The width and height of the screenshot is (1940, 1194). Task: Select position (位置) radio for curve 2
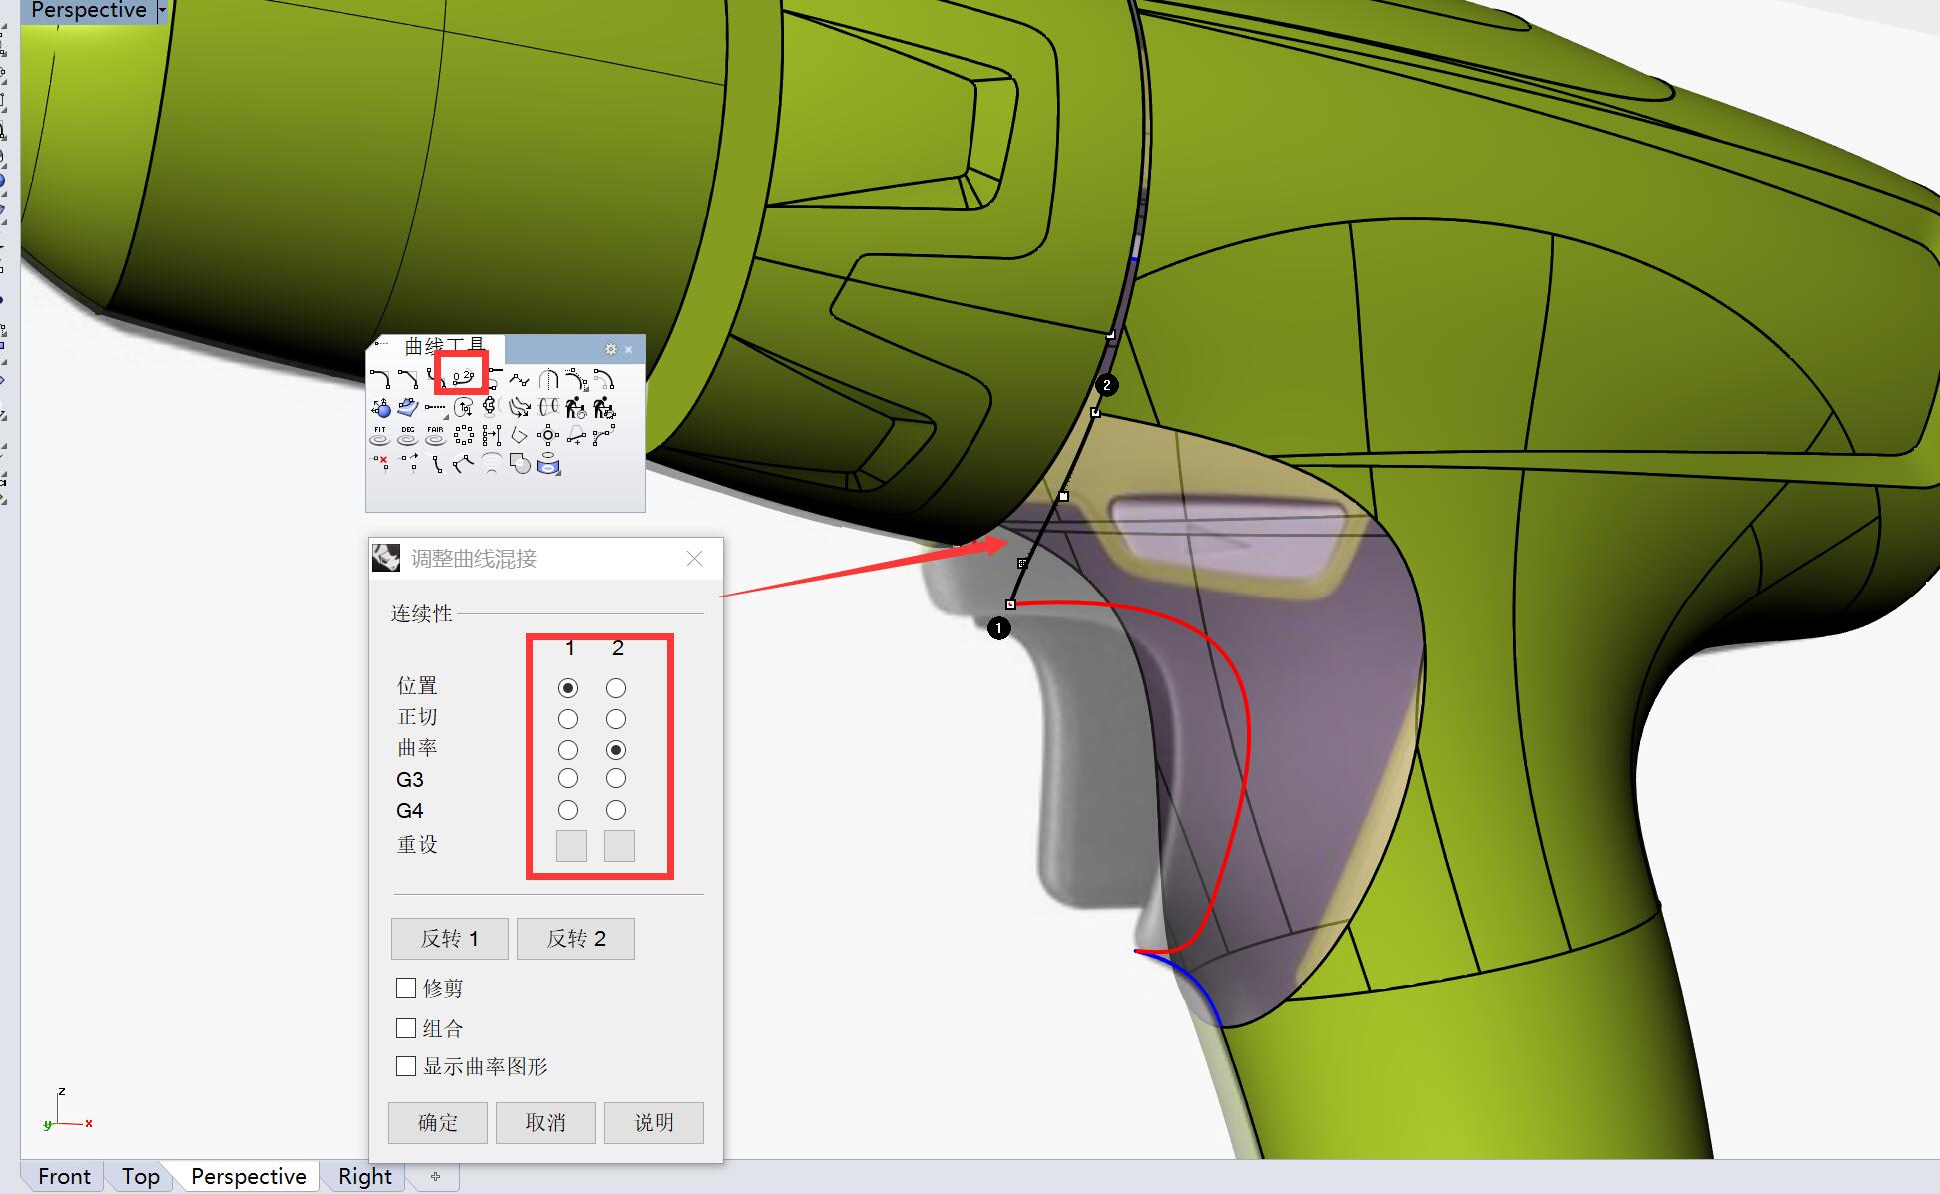click(x=616, y=688)
